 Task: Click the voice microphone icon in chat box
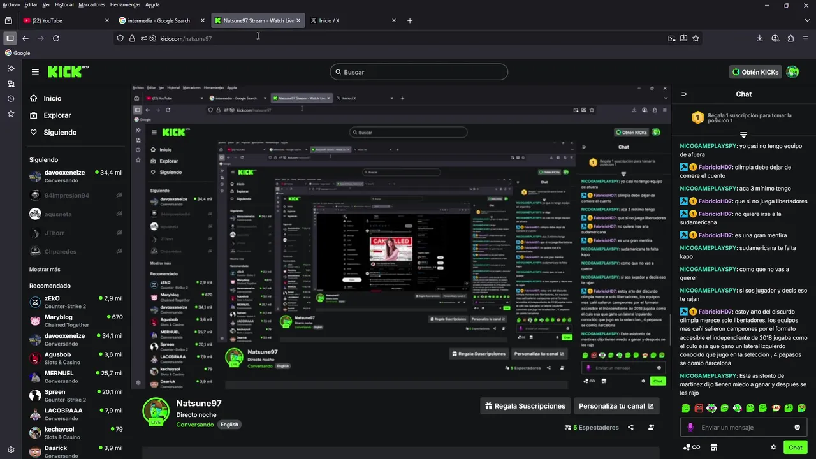pyautogui.click(x=690, y=428)
